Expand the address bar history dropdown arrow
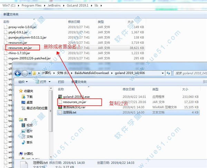This screenshot has width=207, height=168. click(x=162, y=73)
